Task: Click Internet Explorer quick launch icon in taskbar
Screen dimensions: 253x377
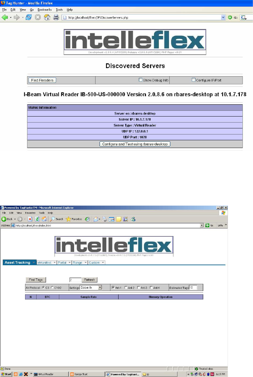Action: 21,374
